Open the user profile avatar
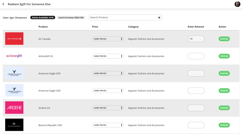Viewport: 242px width, 134px height. pos(237,4)
